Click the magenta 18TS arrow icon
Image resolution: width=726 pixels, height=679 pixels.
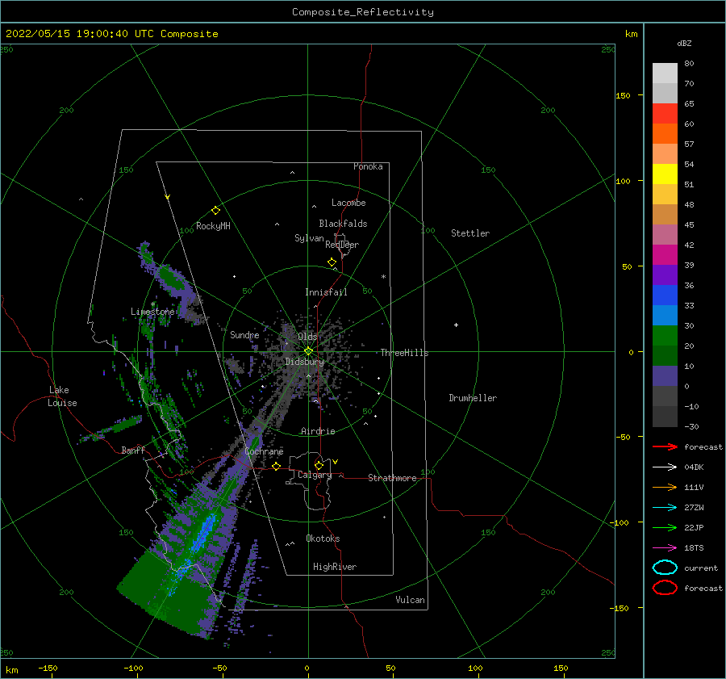point(665,548)
